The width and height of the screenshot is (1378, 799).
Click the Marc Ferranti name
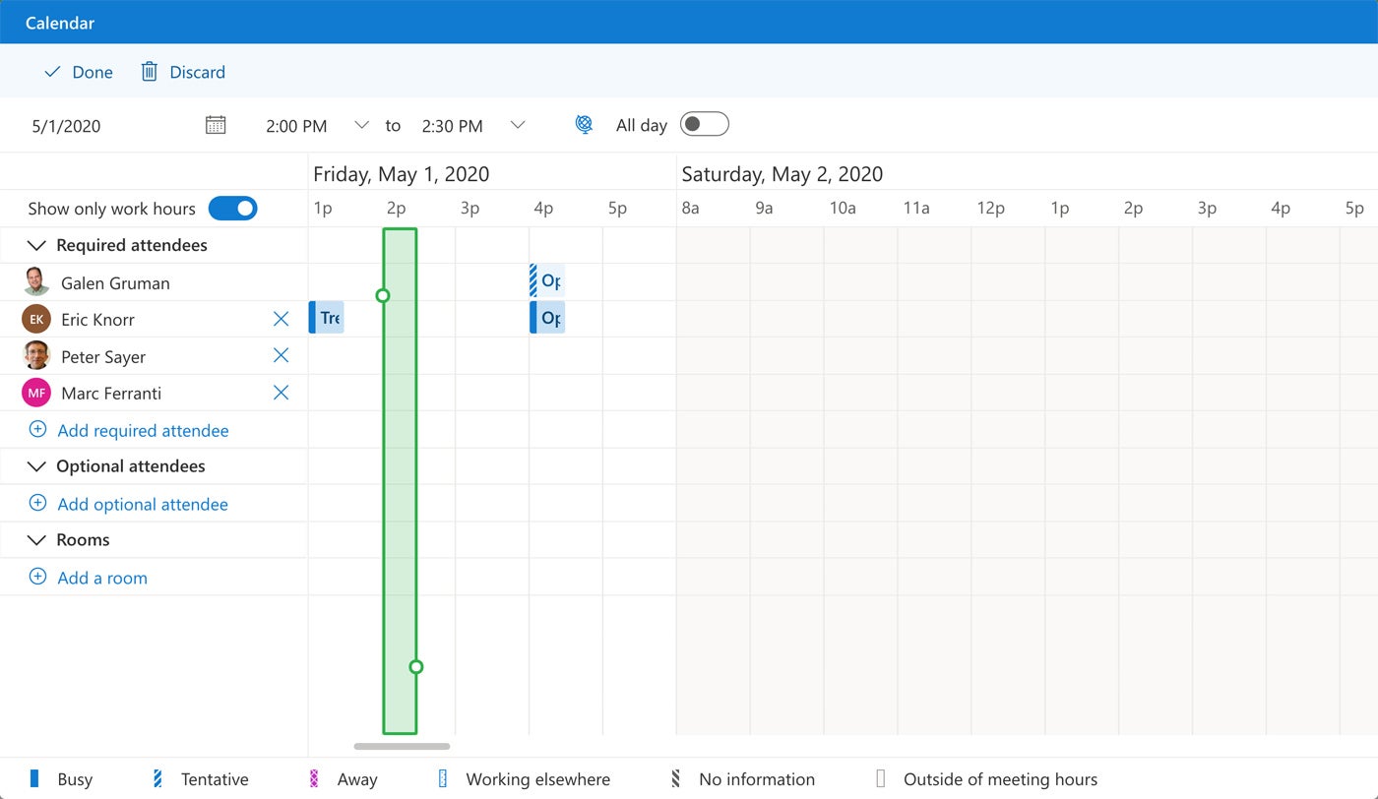point(111,394)
